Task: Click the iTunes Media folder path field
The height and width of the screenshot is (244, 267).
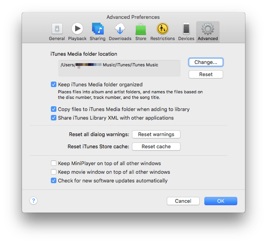Action: click(x=119, y=68)
